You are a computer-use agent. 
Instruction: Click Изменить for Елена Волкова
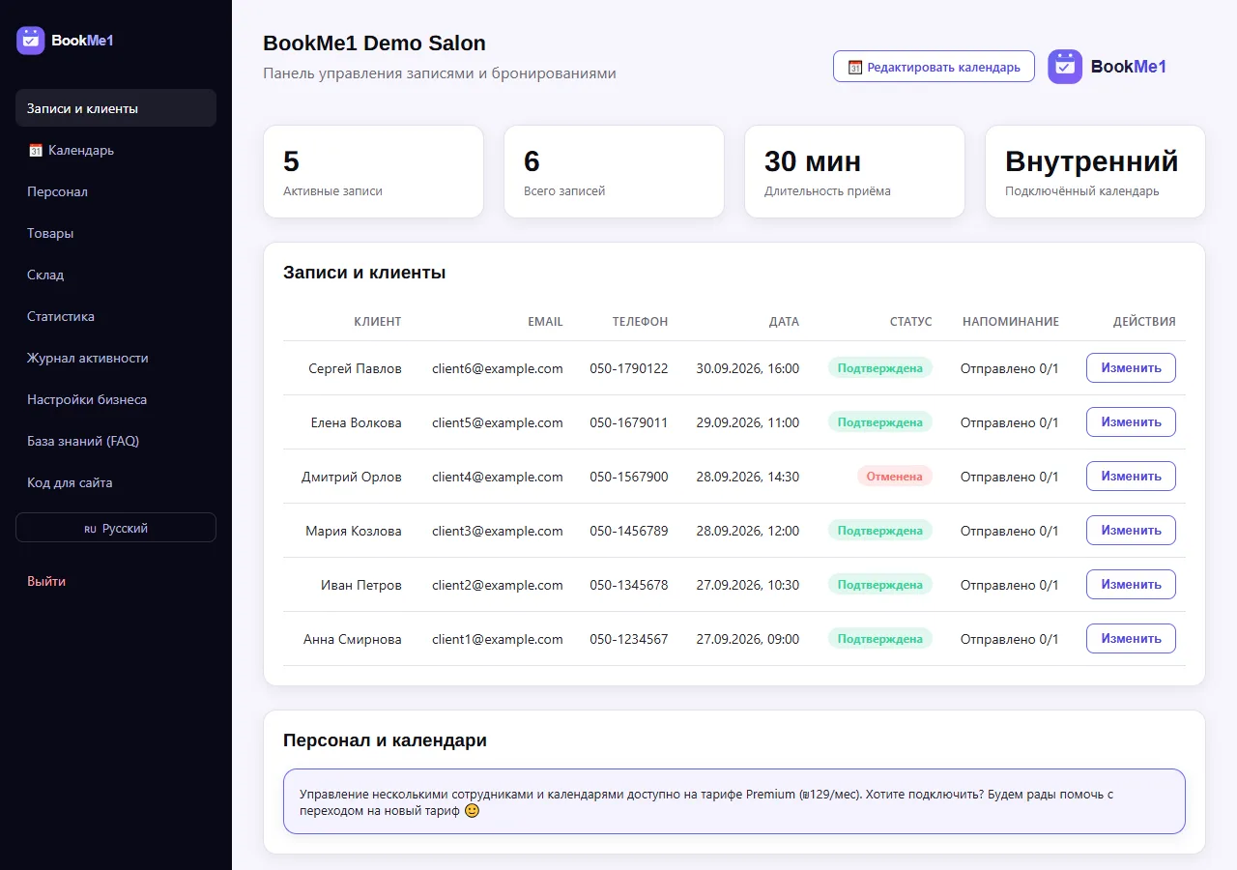(x=1131, y=422)
